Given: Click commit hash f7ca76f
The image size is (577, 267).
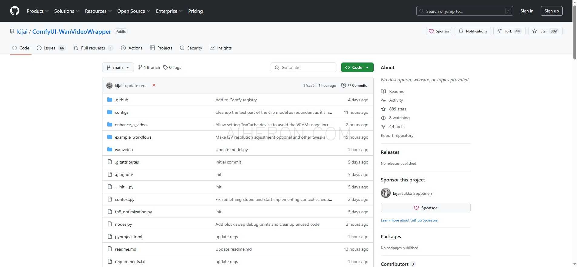Looking at the screenshot, I should 310,86.
